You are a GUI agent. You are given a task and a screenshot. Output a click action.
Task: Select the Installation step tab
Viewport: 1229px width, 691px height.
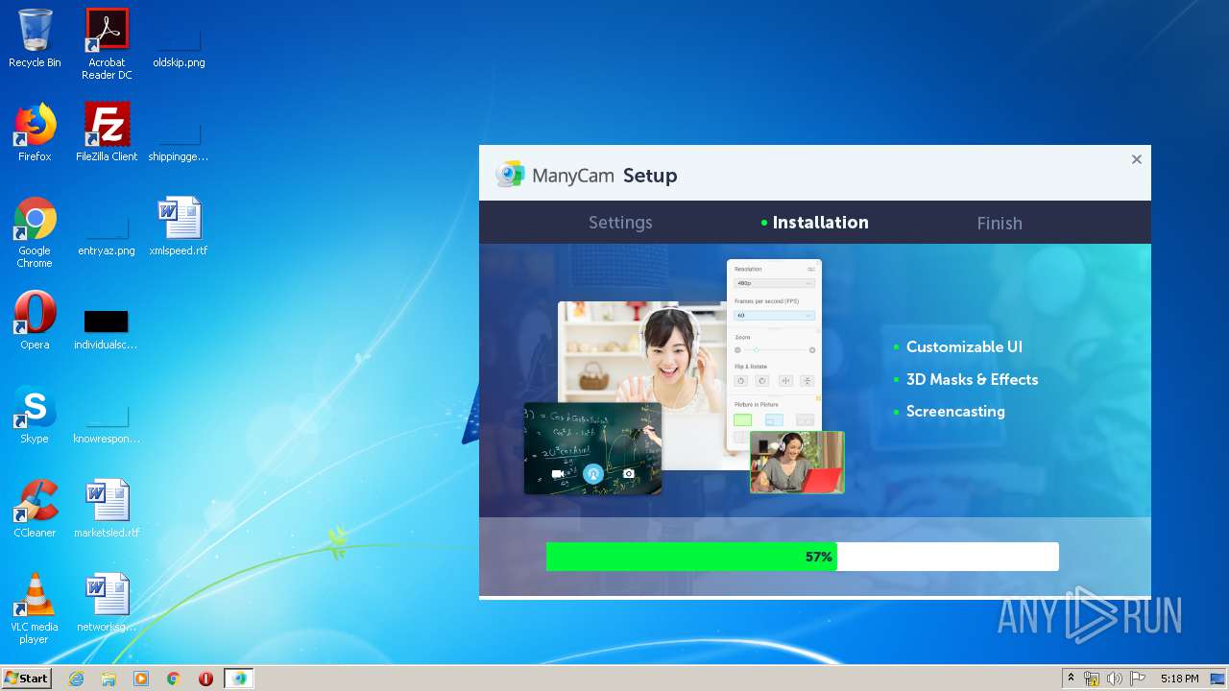point(815,223)
